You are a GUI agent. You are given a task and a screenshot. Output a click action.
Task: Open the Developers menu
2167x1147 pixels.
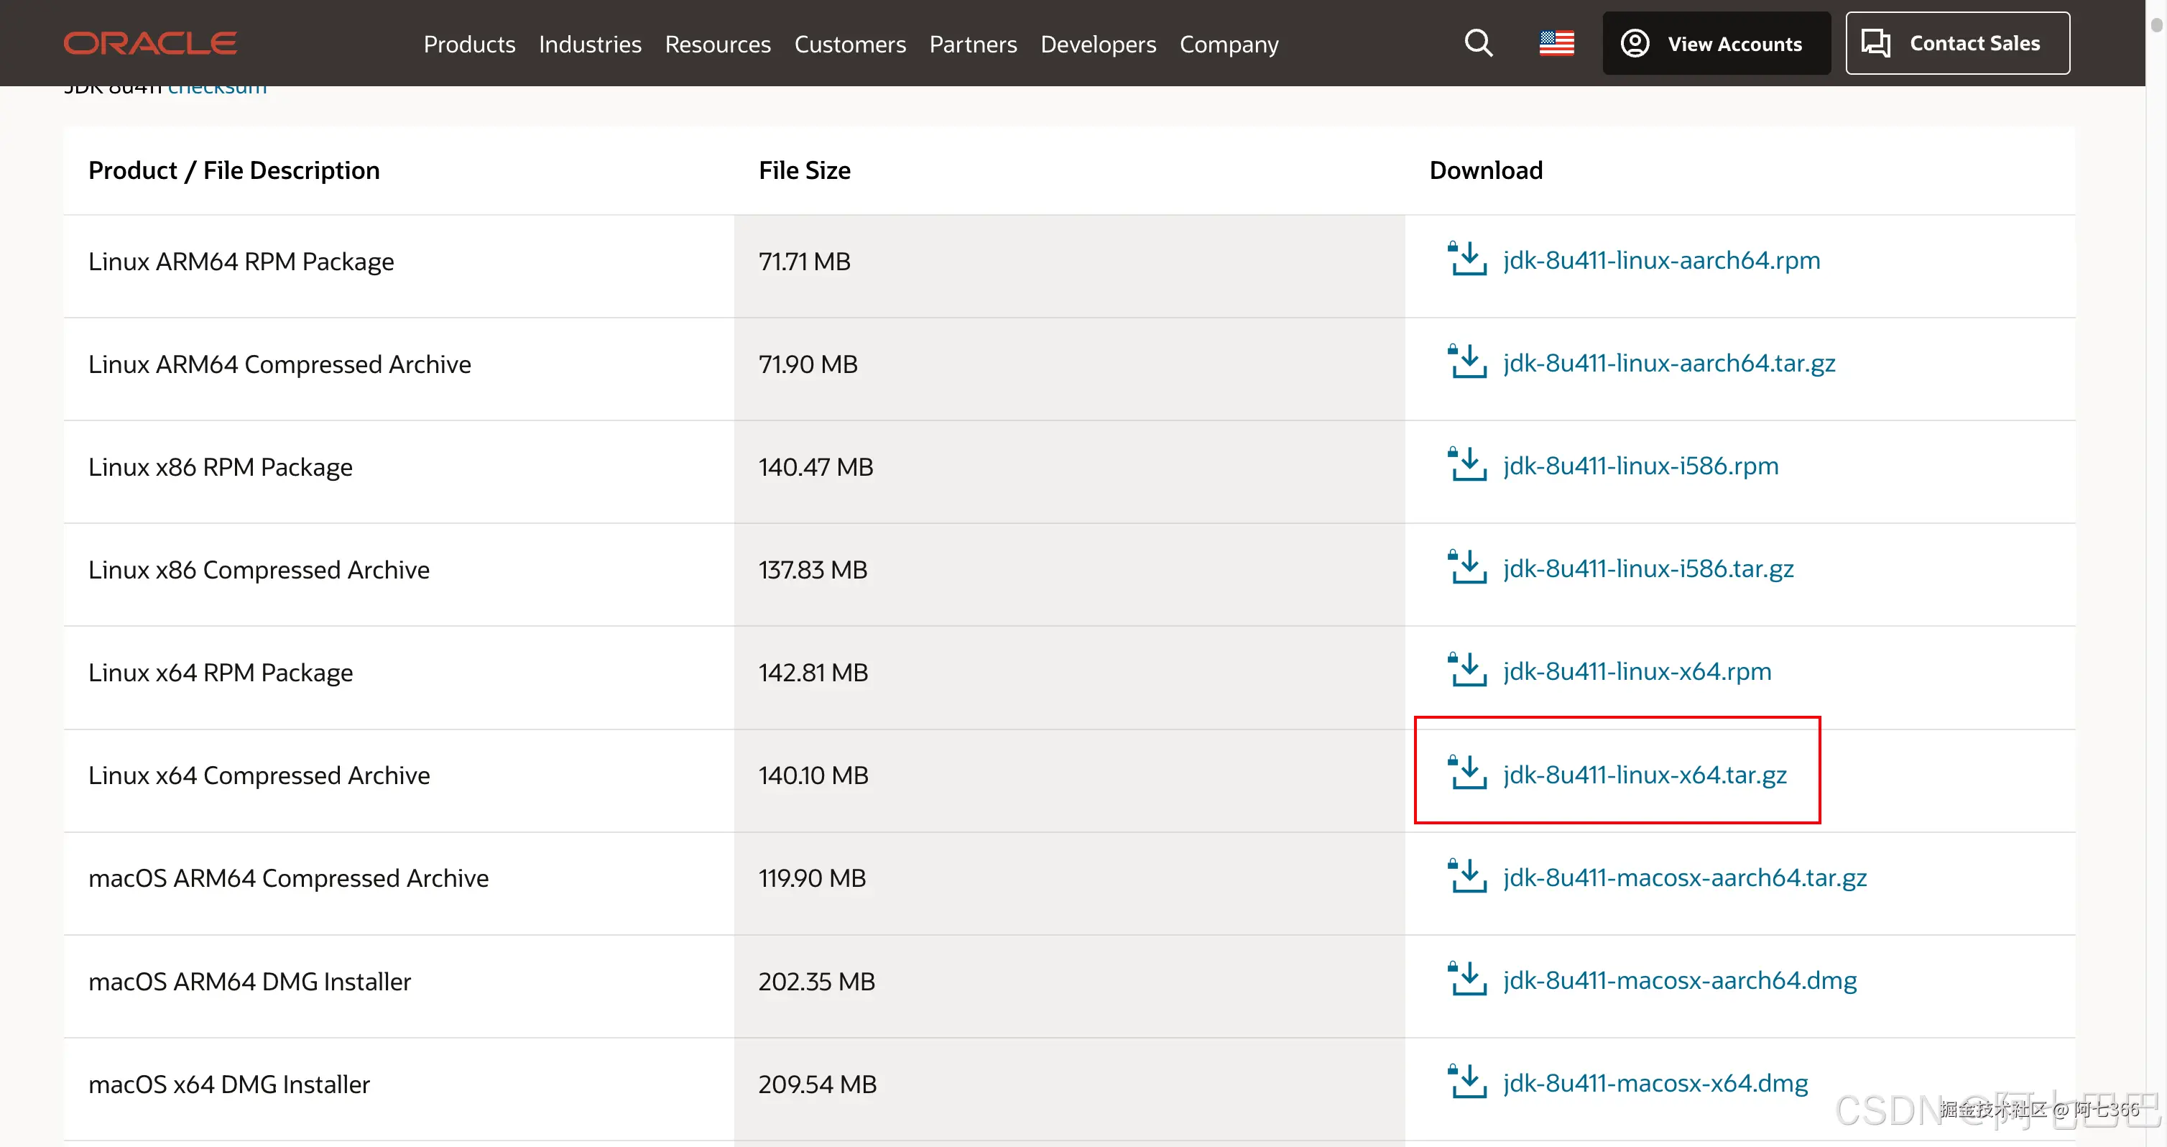point(1098,44)
